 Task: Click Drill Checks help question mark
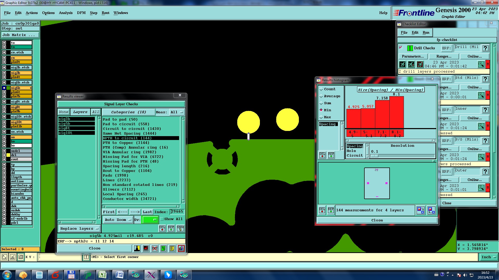[x=485, y=48]
